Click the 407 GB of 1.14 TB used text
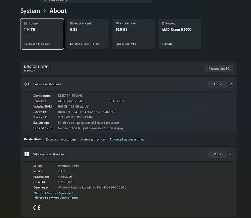251x218 pixels. click(x=37, y=44)
